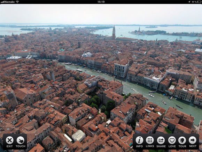Go to the NEXT panorama arrow
The height and width of the screenshot is (152, 202).
pos(193,140)
